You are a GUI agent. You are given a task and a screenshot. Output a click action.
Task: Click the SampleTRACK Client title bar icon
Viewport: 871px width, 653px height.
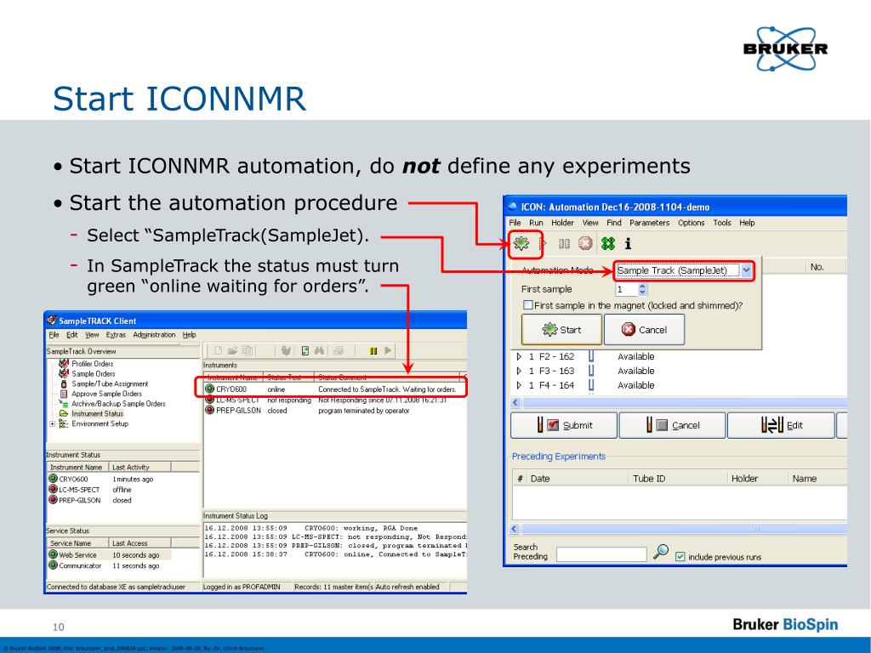tap(52, 321)
